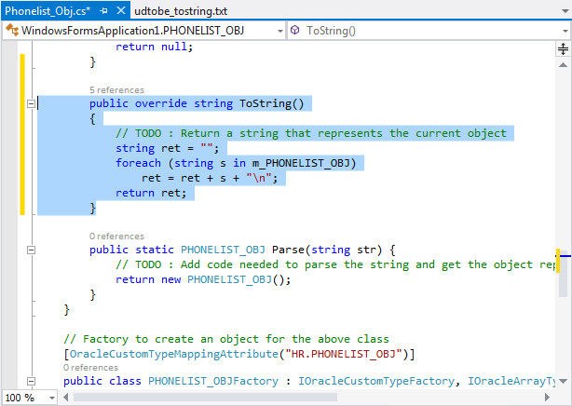Open the document tabs list dropdown arrow
The width and height of the screenshot is (572, 406).
(x=565, y=11)
